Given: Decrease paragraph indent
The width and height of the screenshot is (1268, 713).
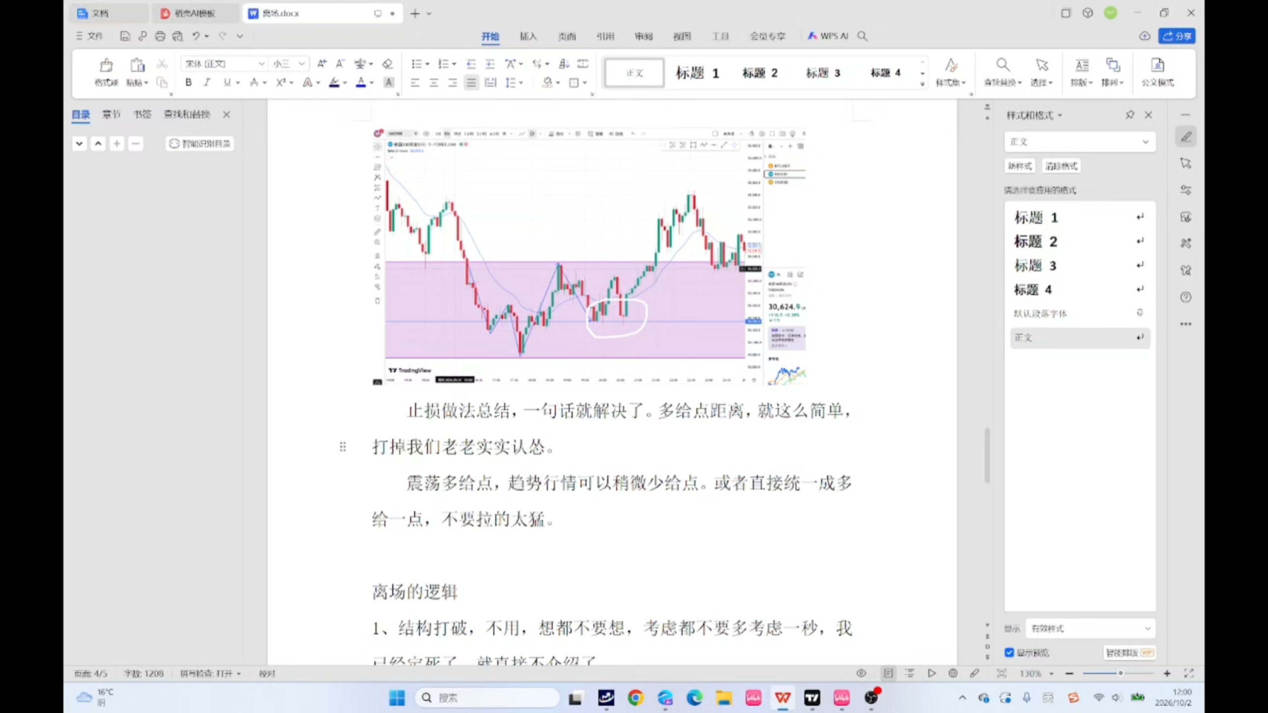Looking at the screenshot, I should 471,63.
